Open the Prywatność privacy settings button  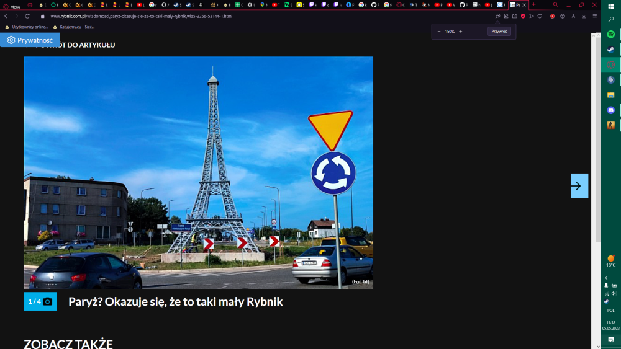pos(30,40)
